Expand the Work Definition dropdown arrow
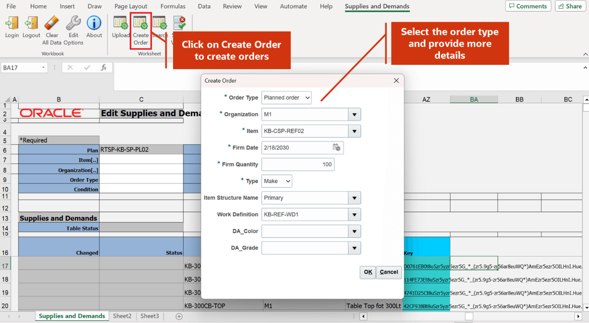This screenshot has height=323, width=589. [x=355, y=214]
